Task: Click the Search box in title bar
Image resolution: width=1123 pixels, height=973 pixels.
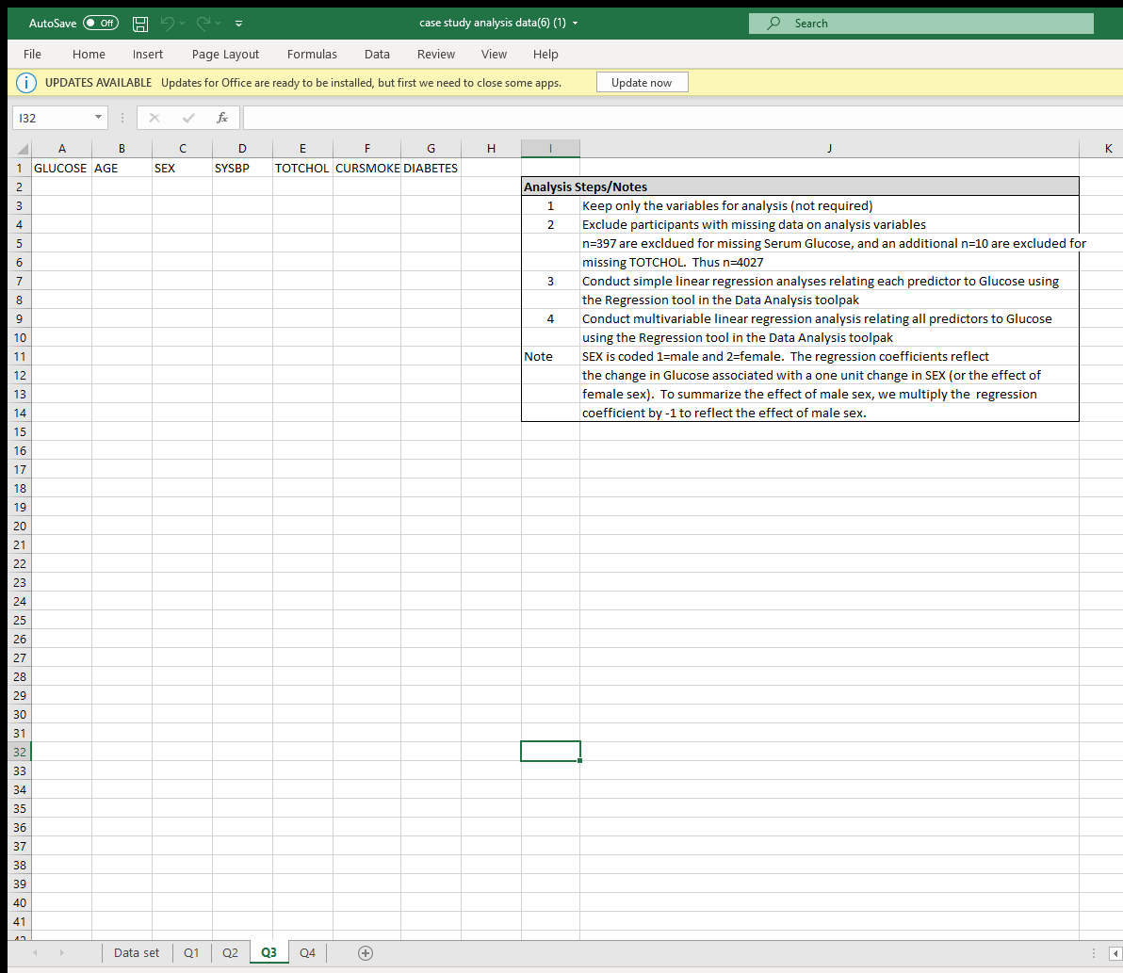Action: coord(921,24)
